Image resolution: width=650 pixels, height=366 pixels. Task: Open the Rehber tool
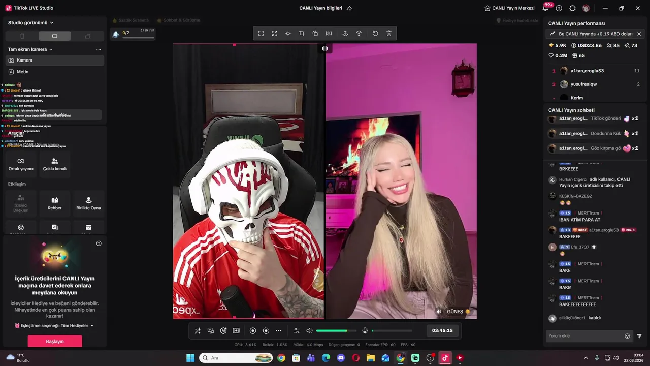55,203
